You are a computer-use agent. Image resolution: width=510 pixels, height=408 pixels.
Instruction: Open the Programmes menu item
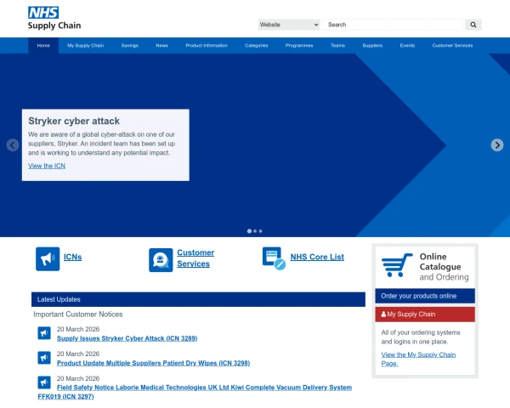click(299, 46)
